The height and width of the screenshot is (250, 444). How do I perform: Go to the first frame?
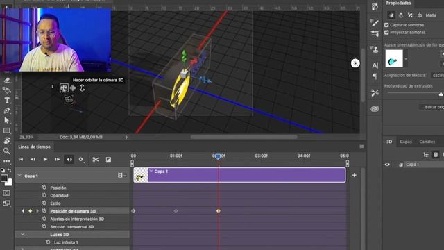[x=21, y=160]
